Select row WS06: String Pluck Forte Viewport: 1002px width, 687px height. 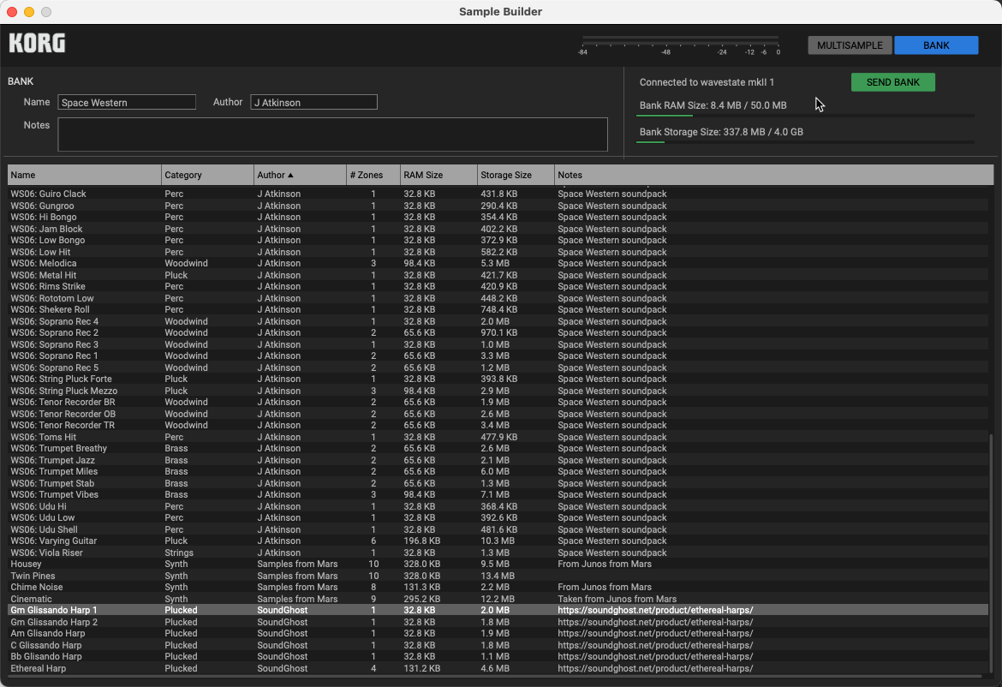pyautogui.click(x=498, y=379)
